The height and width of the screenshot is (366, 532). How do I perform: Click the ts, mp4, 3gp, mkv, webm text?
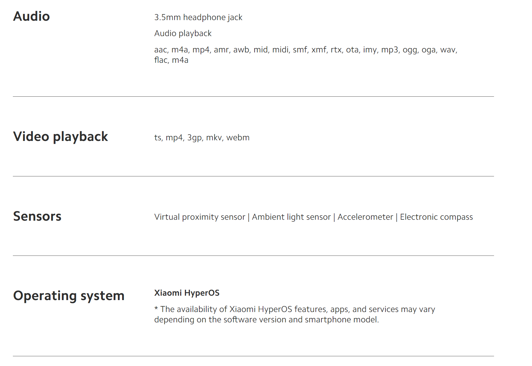202,137
